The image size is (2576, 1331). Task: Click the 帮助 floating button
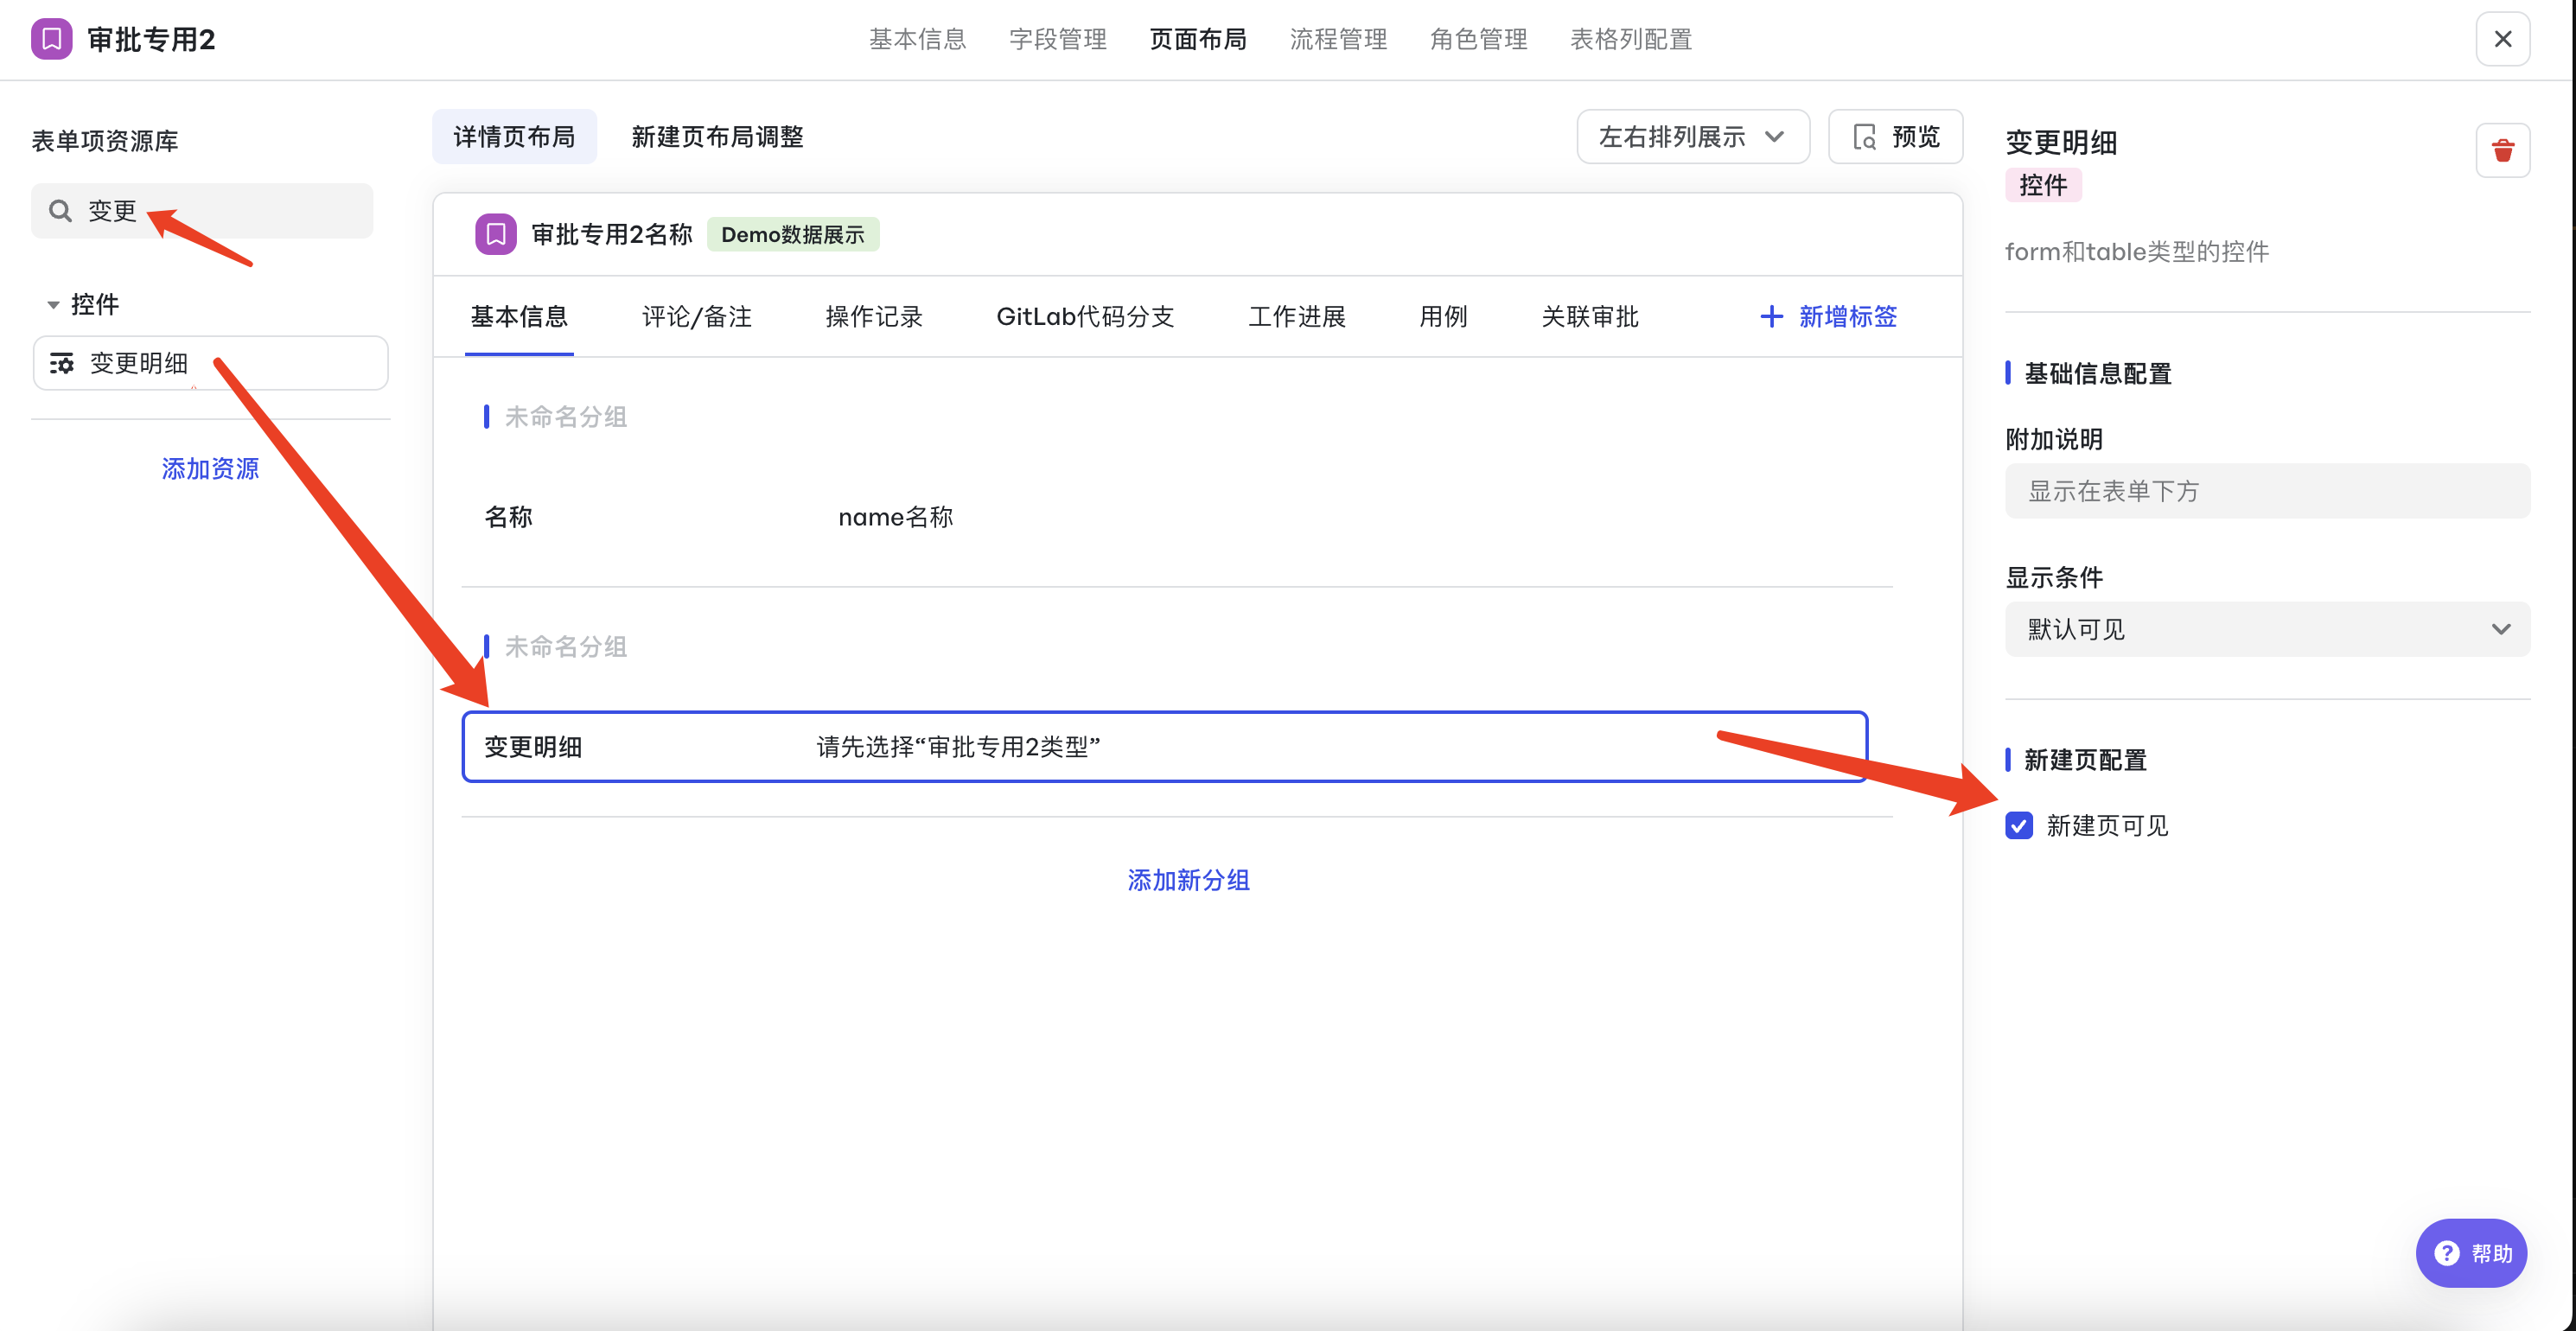pos(2471,1253)
